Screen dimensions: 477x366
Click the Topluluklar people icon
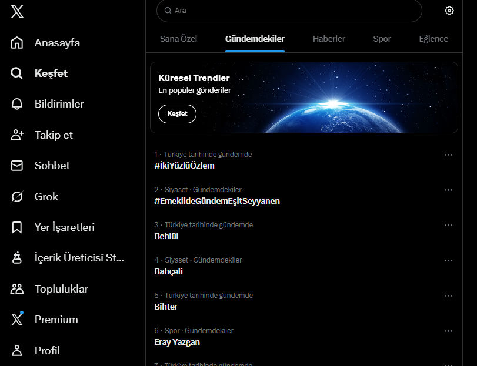(17, 289)
